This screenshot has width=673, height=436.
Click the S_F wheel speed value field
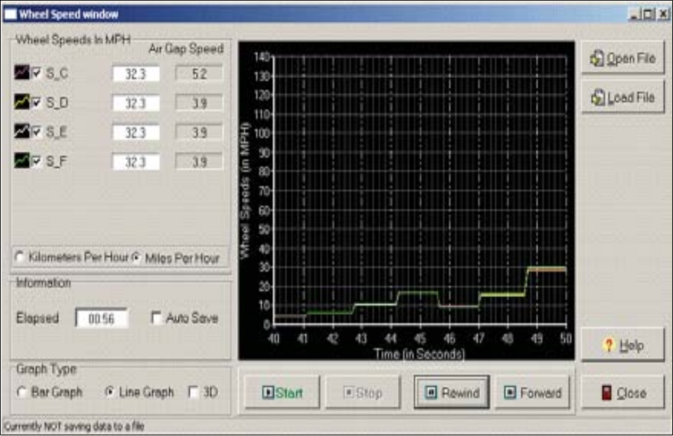click(x=136, y=162)
